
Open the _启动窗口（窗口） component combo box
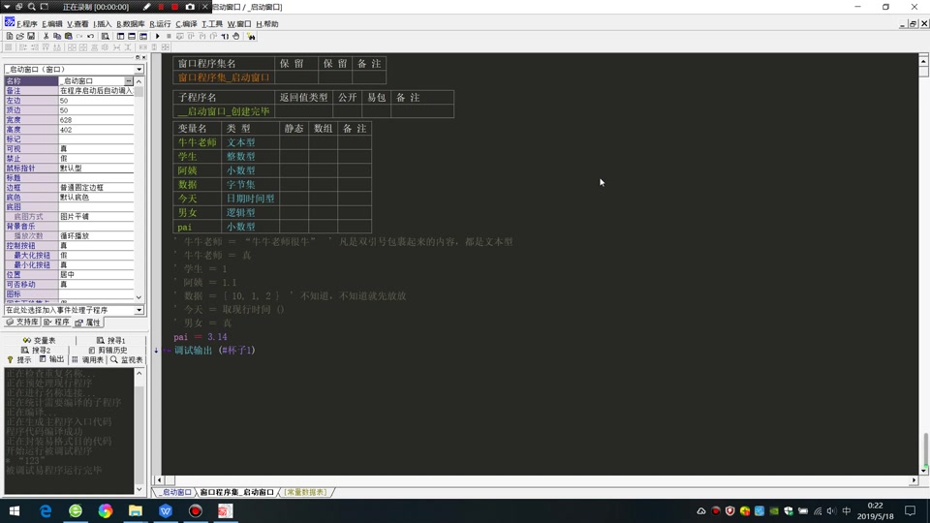75,69
